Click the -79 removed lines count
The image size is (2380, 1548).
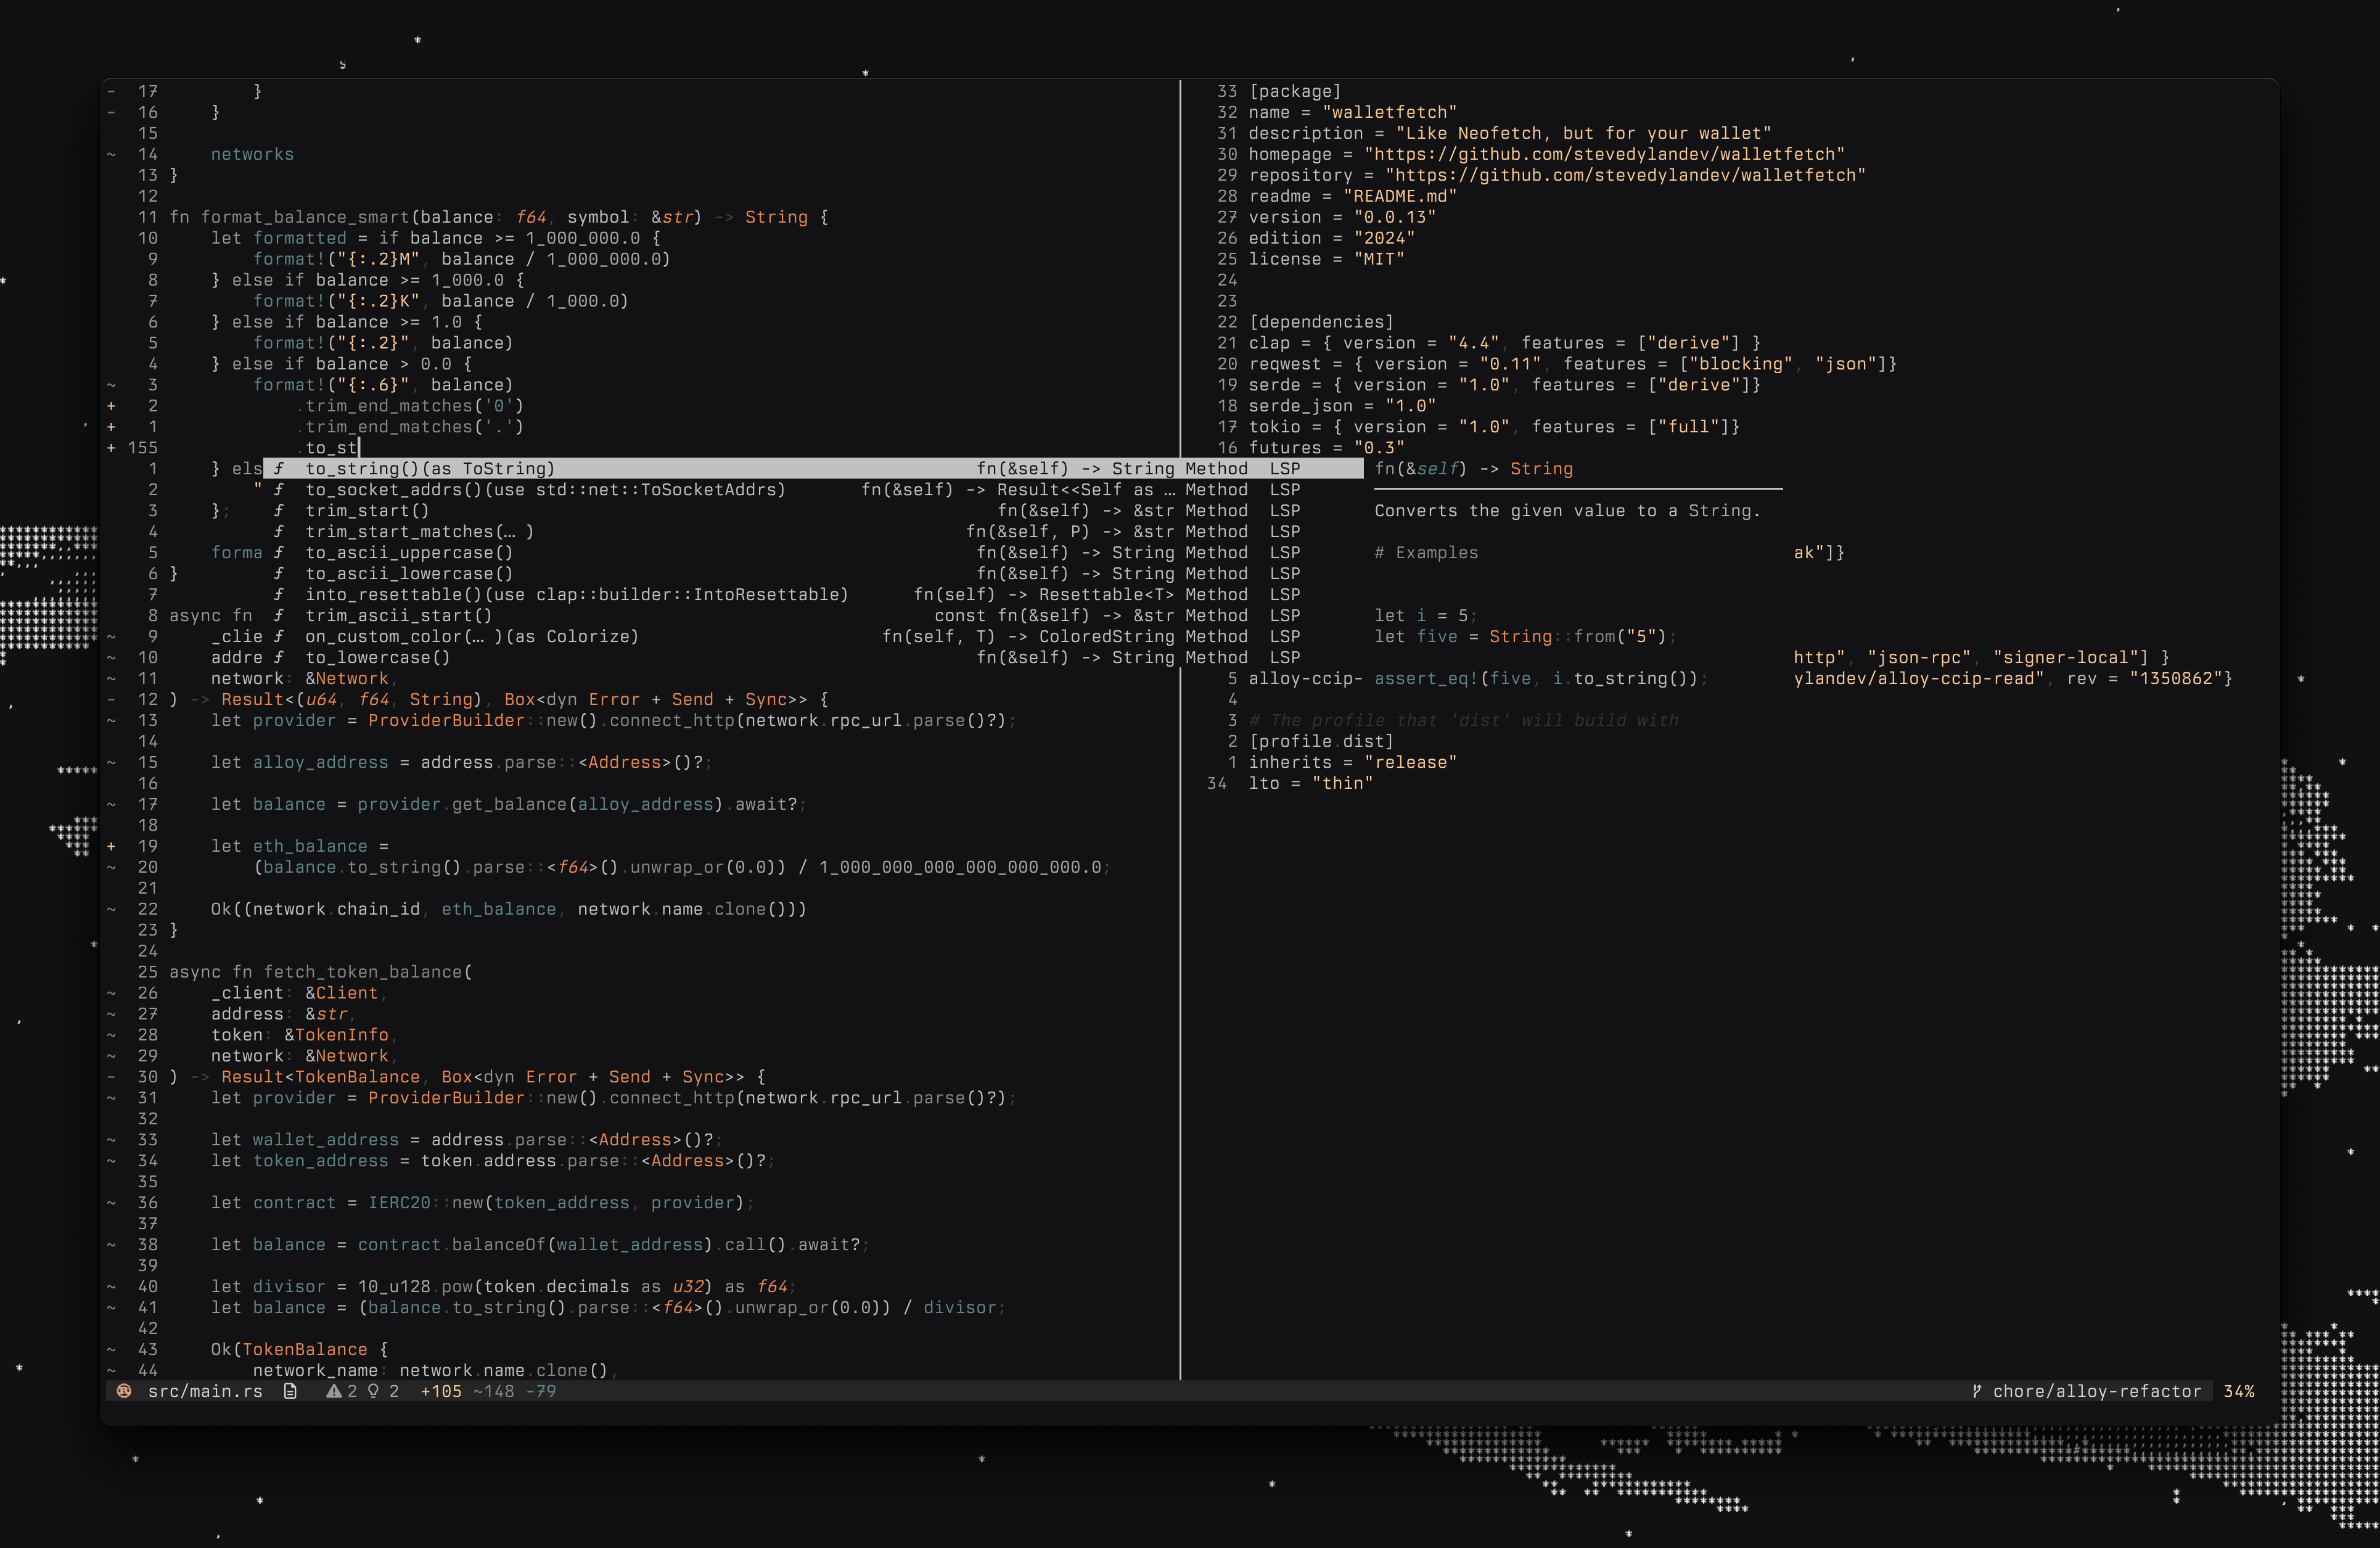pos(541,1391)
